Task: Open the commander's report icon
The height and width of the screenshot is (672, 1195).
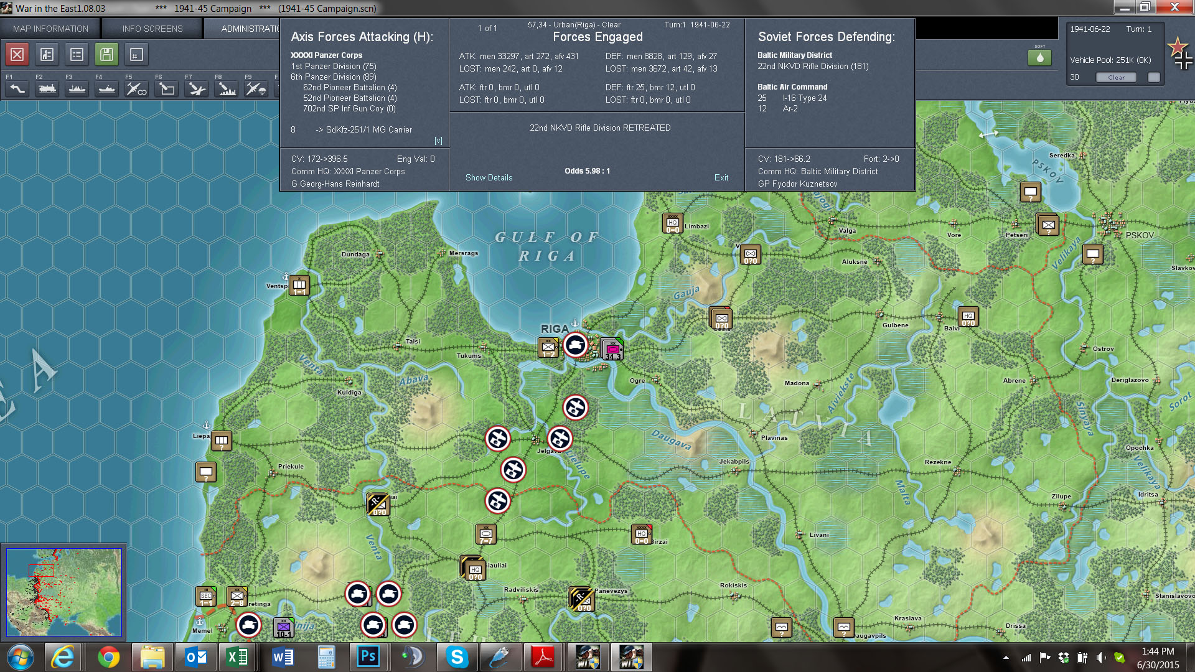Action: (47, 55)
